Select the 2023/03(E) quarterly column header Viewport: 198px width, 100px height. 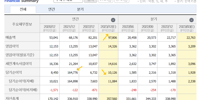(187, 28)
